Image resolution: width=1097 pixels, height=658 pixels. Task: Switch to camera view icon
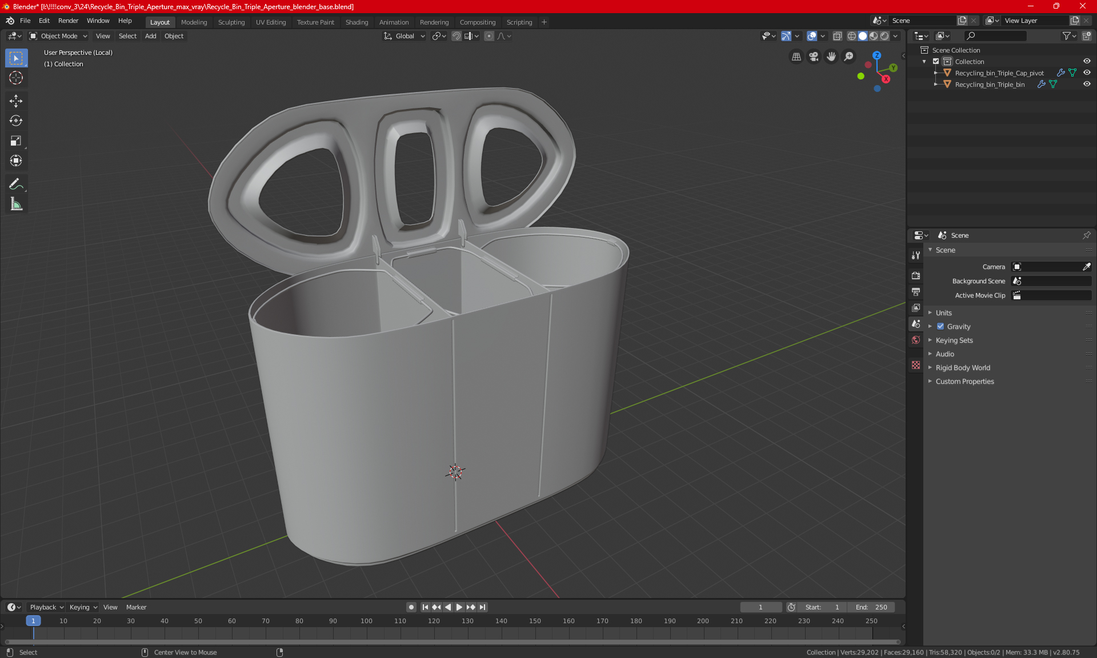pyautogui.click(x=814, y=57)
